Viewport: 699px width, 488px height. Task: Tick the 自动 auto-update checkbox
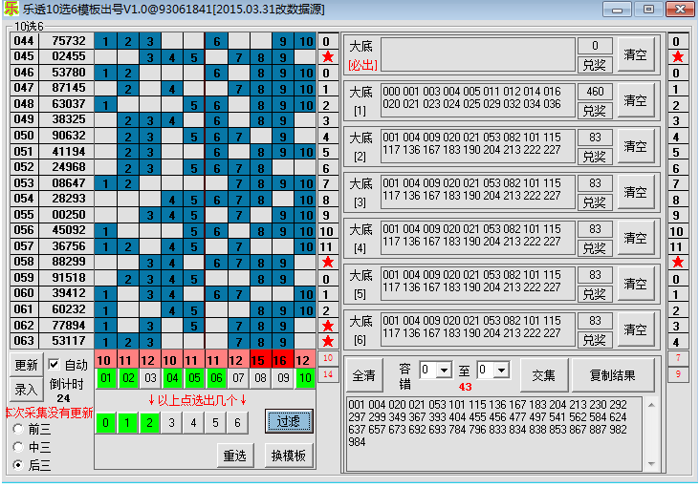pos(55,365)
